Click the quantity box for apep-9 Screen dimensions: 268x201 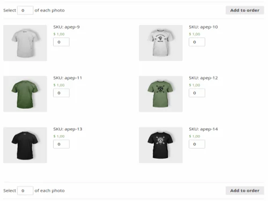[61, 42]
